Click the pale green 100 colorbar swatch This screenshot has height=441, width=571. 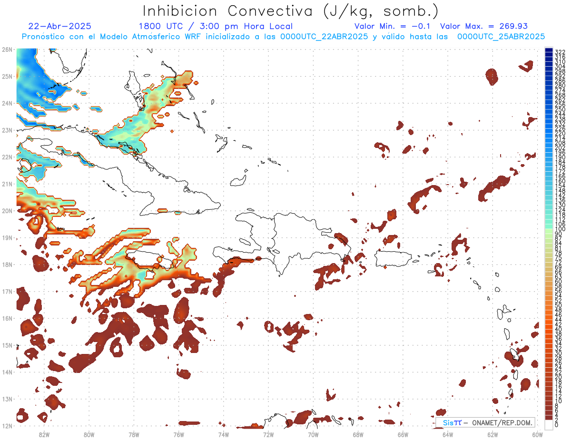(x=549, y=230)
